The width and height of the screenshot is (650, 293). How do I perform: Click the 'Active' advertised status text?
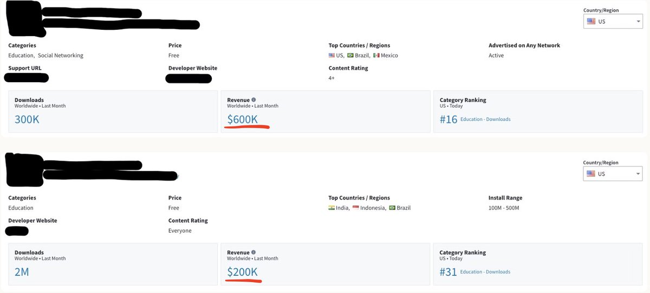pyautogui.click(x=496, y=55)
